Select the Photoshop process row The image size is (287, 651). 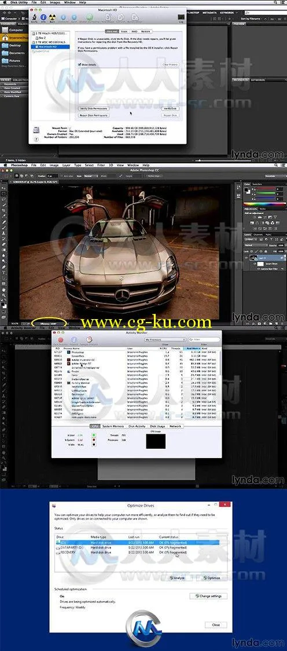tap(137, 352)
